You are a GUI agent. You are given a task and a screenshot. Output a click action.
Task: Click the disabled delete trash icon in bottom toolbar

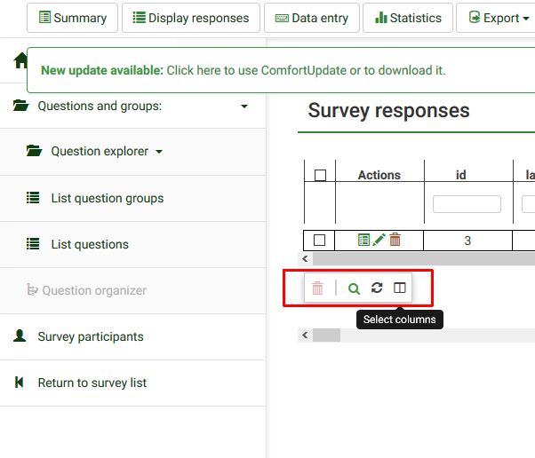pos(317,288)
